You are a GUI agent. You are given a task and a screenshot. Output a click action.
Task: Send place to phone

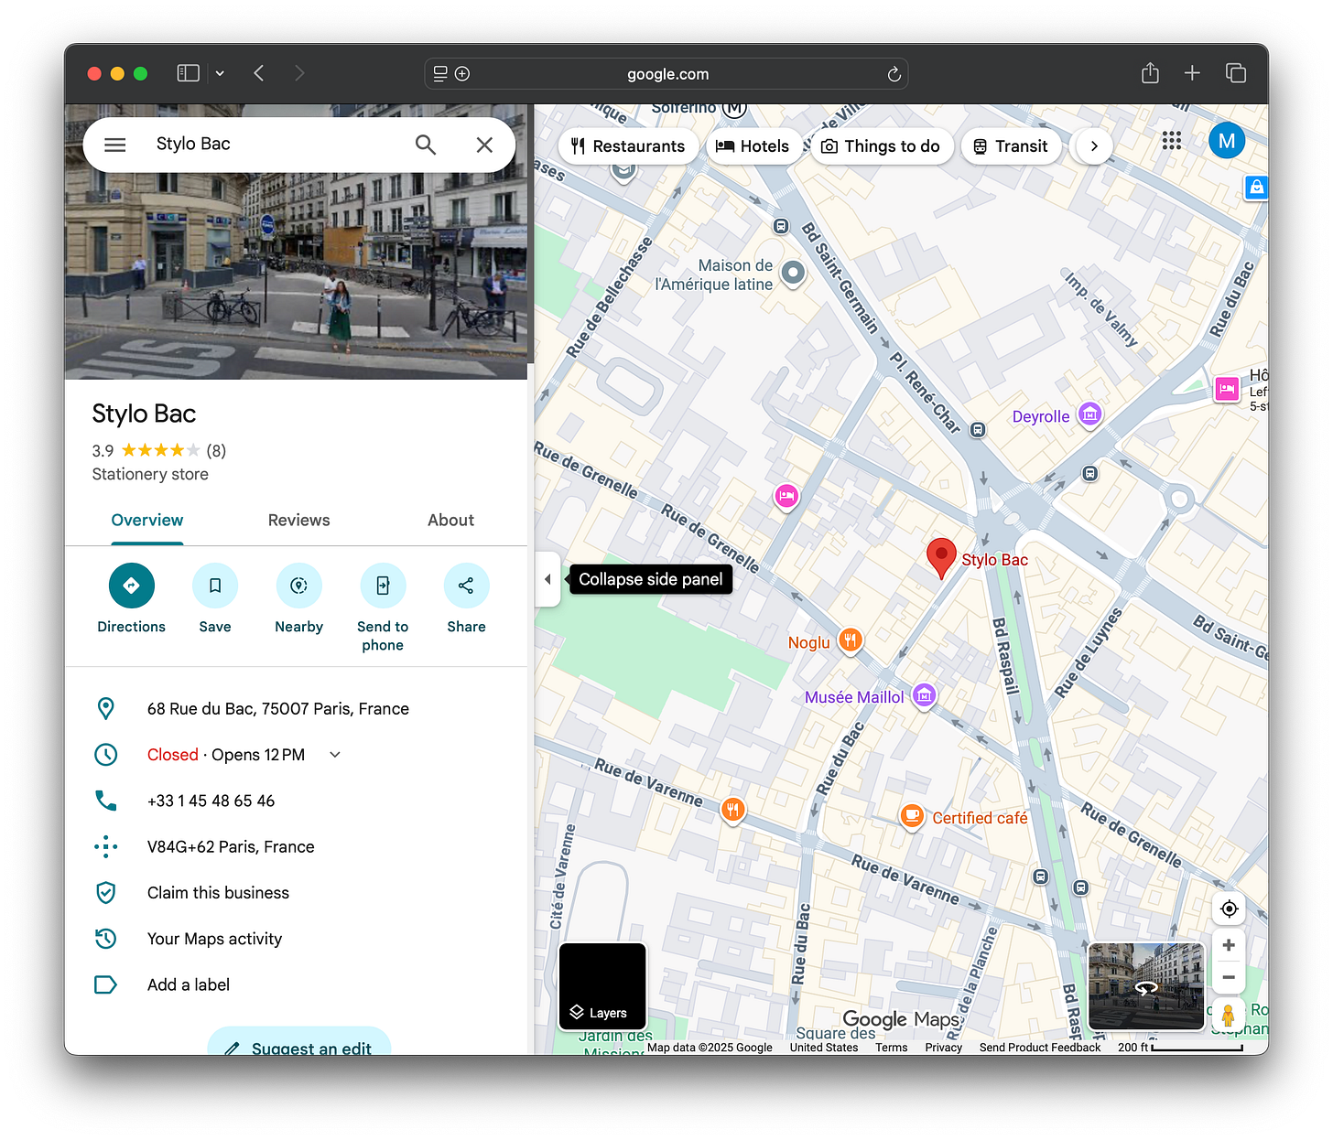(x=383, y=608)
